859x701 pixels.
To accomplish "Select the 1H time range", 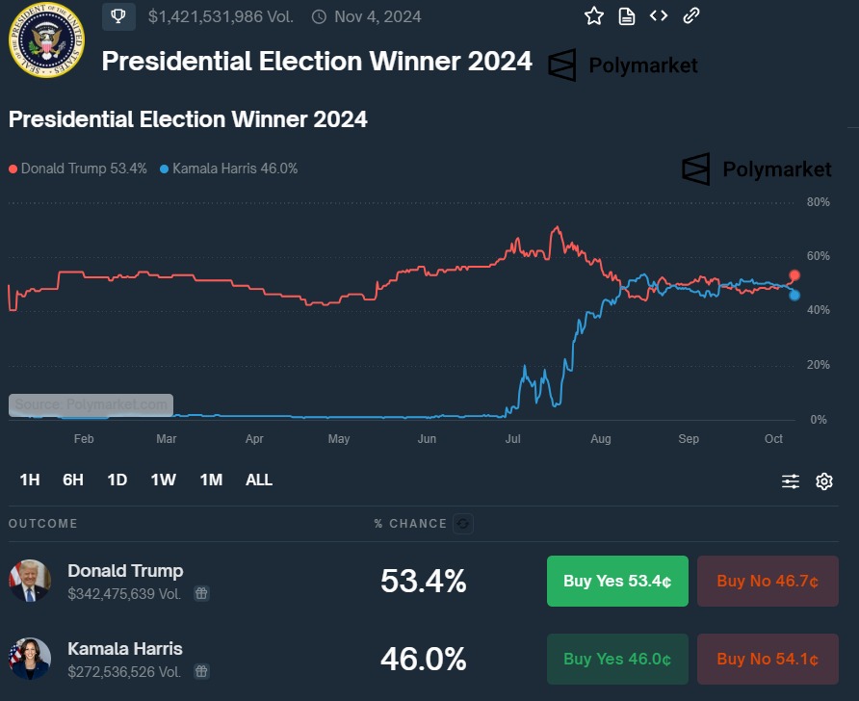I will [30, 480].
